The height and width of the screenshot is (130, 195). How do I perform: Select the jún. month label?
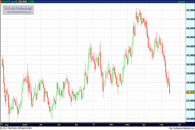[x=180, y=124]
